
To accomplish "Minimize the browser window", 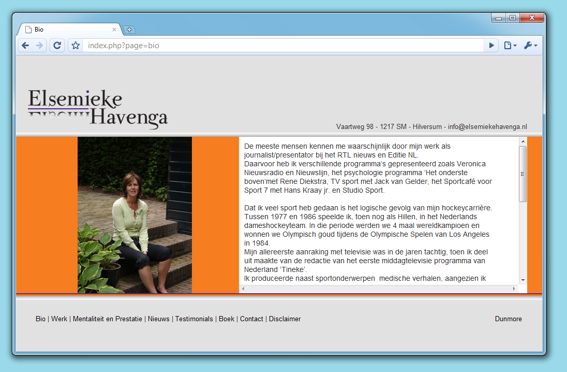I will point(499,18).
